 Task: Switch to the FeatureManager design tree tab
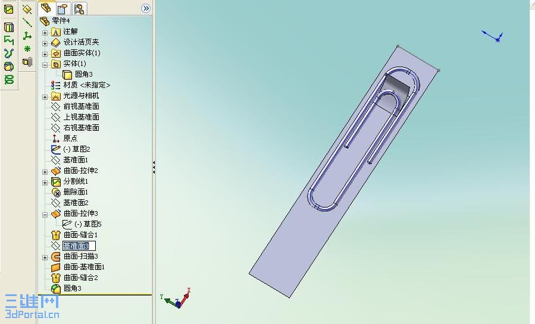[x=46, y=8]
